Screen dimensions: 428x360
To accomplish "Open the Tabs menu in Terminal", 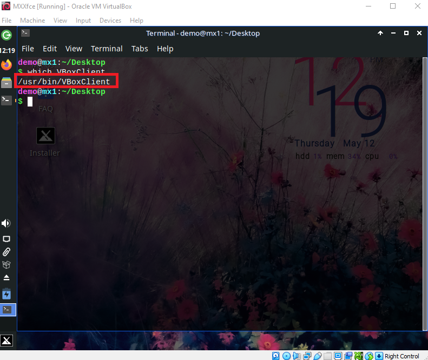I will click(x=140, y=49).
